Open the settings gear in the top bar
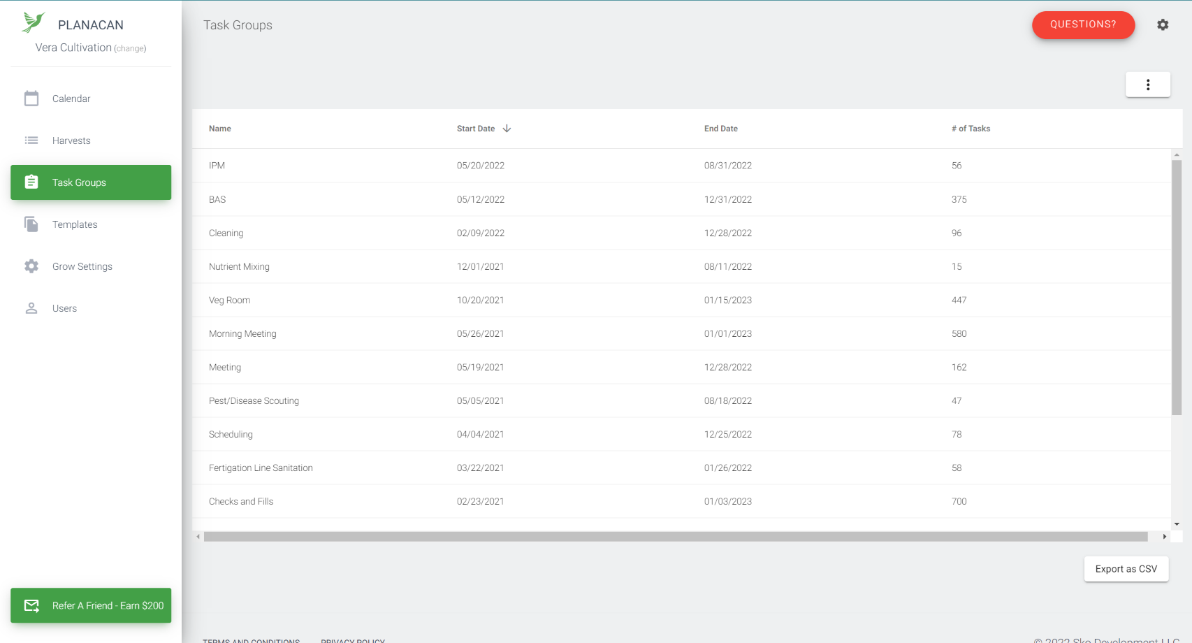 [x=1163, y=24]
